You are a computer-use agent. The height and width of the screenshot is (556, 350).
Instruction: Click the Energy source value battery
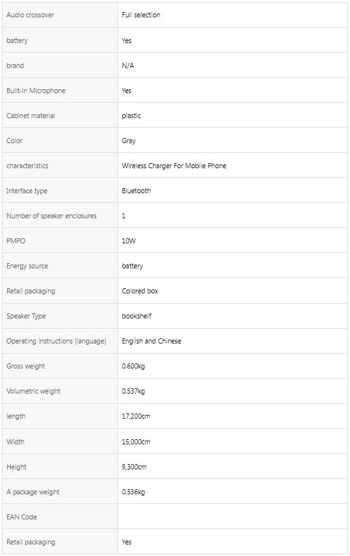coord(132,266)
